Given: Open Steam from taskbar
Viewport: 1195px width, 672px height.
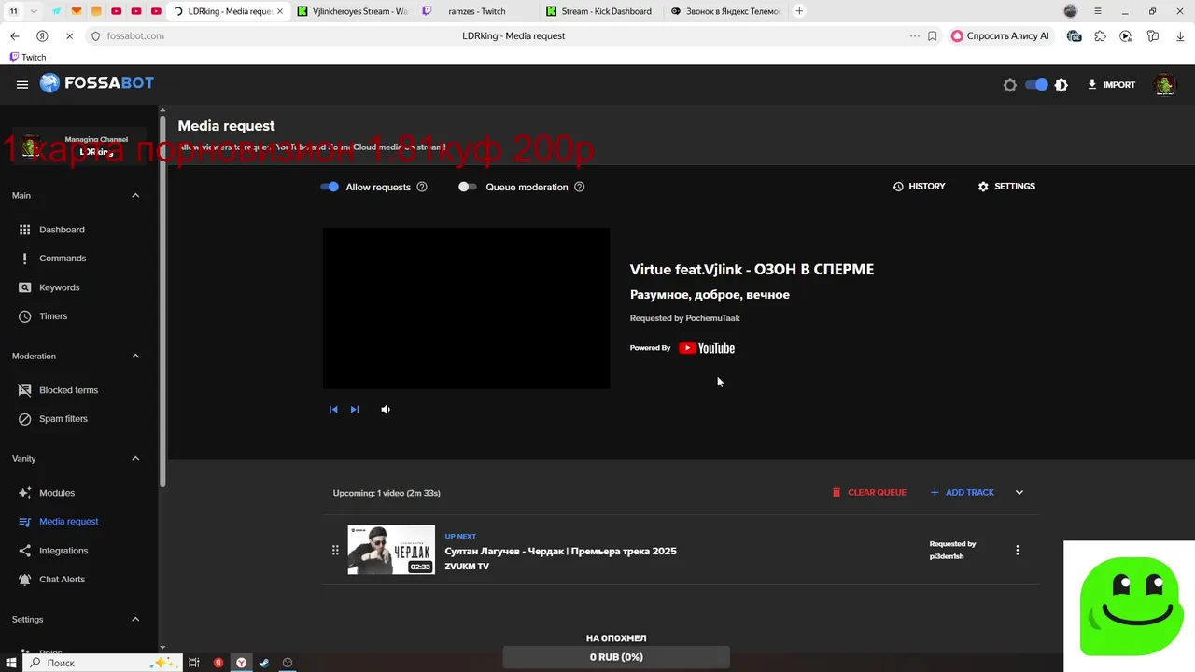Looking at the screenshot, I should pyautogui.click(x=265, y=663).
